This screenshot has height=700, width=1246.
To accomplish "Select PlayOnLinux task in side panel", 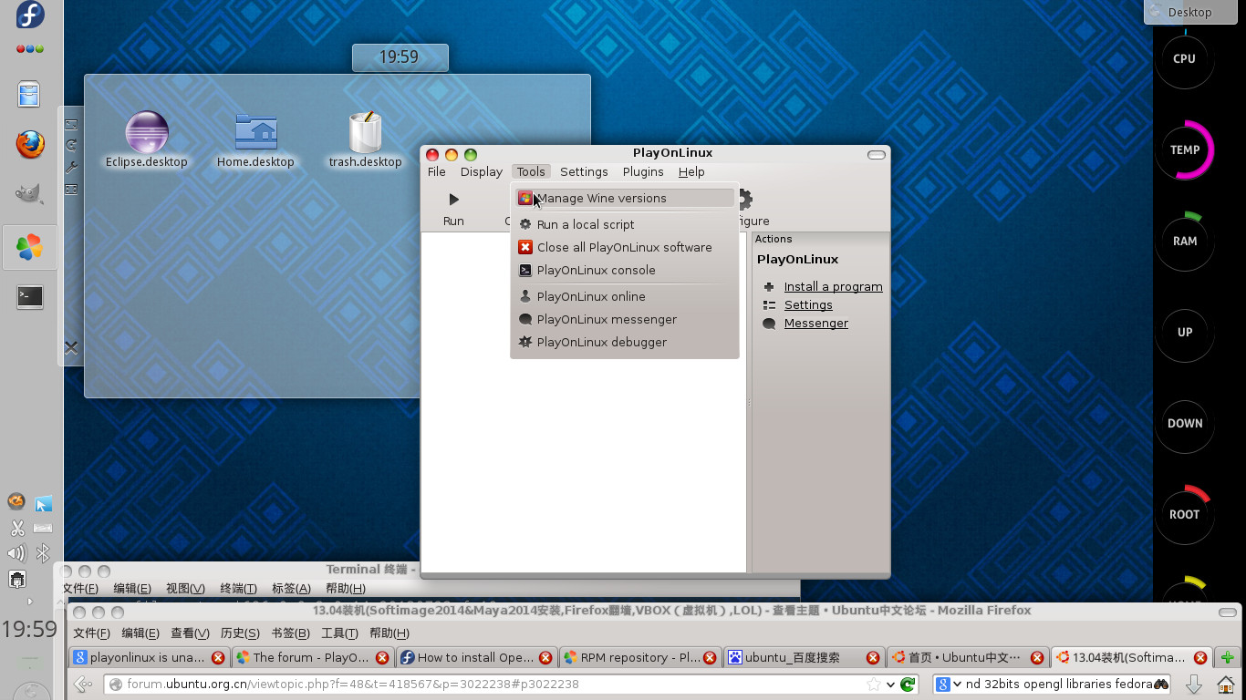I will click(x=30, y=247).
